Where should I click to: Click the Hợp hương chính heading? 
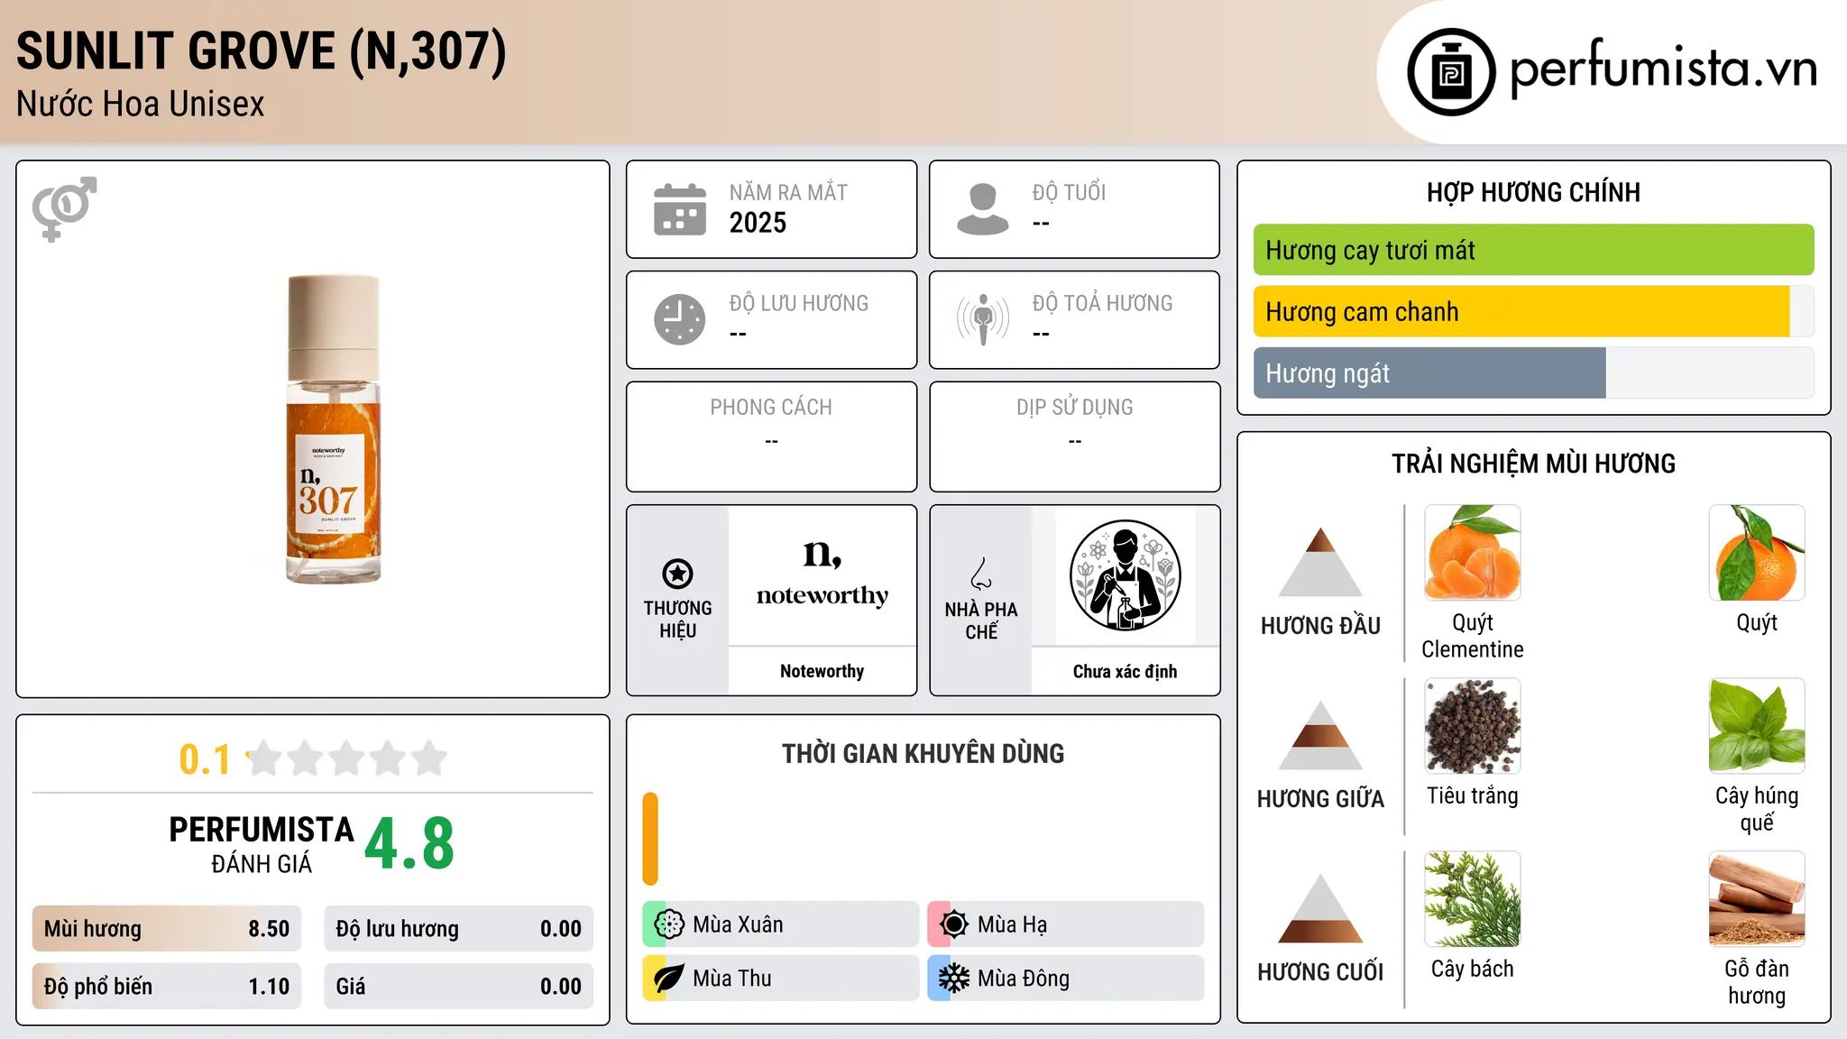pyautogui.click(x=1533, y=192)
